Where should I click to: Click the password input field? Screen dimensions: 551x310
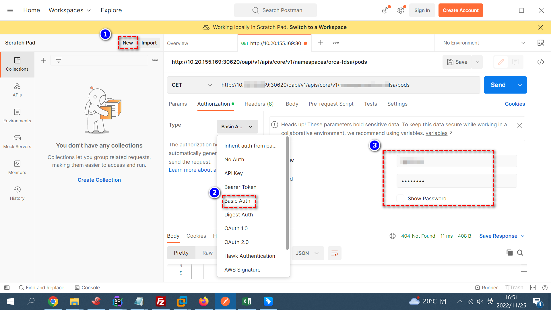456,181
